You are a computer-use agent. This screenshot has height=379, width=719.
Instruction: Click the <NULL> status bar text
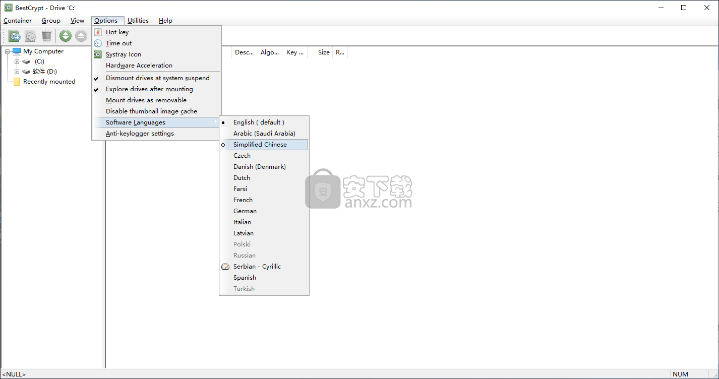point(14,374)
